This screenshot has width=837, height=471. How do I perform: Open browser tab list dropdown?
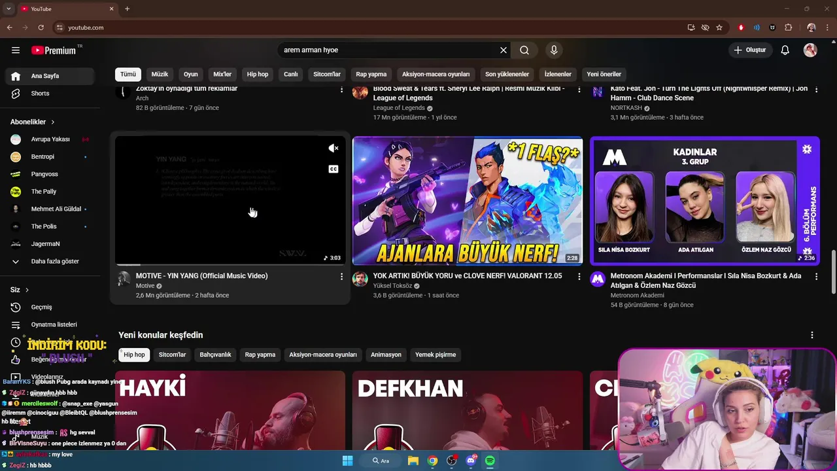(x=9, y=9)
